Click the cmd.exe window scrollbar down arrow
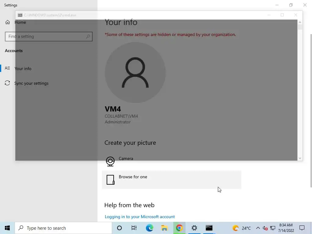The image size is (312, 234). 300,158
